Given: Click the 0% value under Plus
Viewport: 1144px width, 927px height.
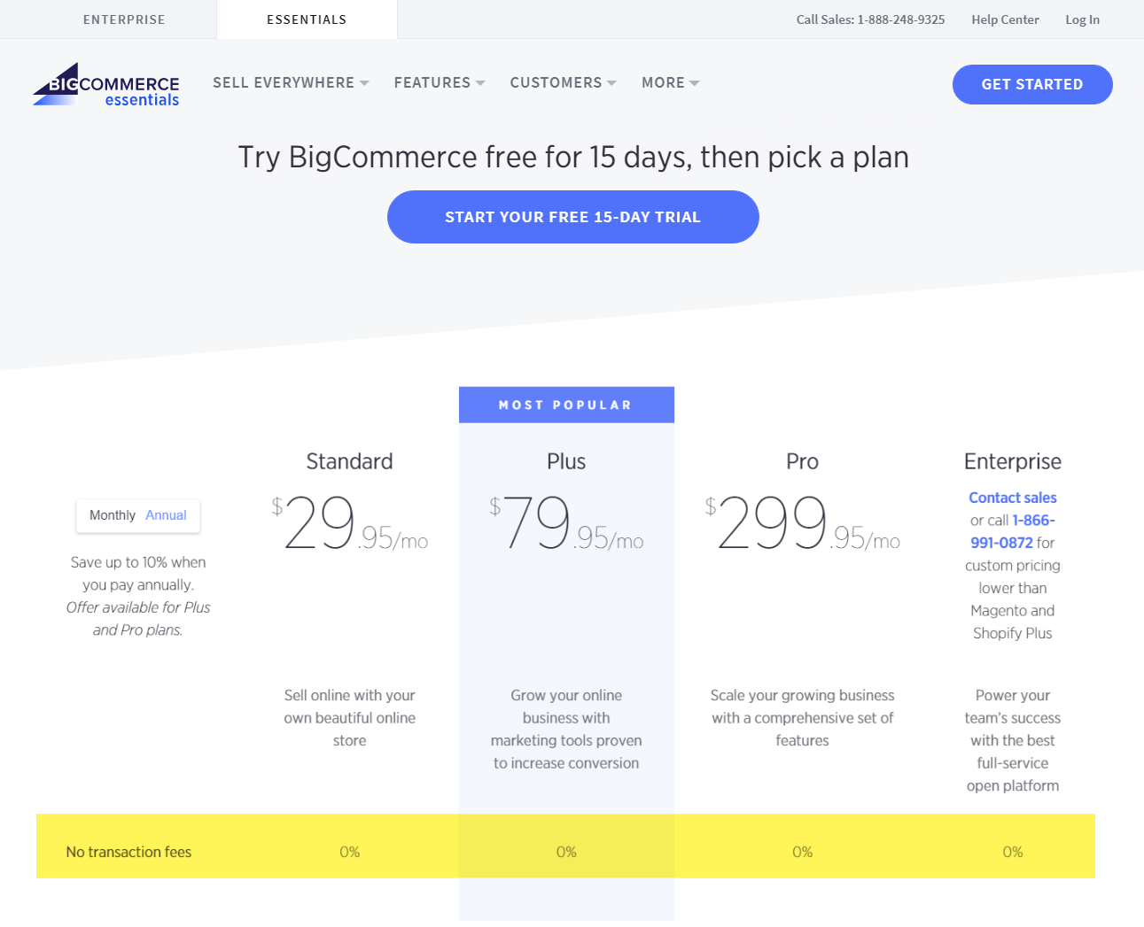Looking at the screenshot, I should click(x=566, y=852).
